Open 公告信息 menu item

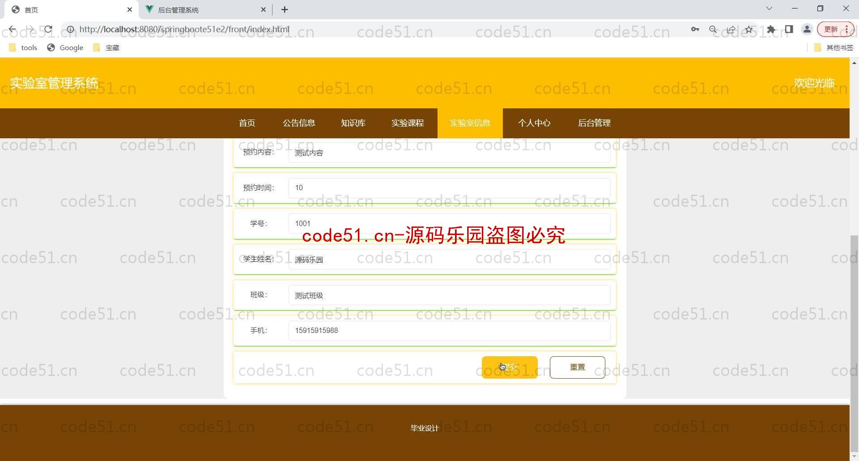pos(299,123)
